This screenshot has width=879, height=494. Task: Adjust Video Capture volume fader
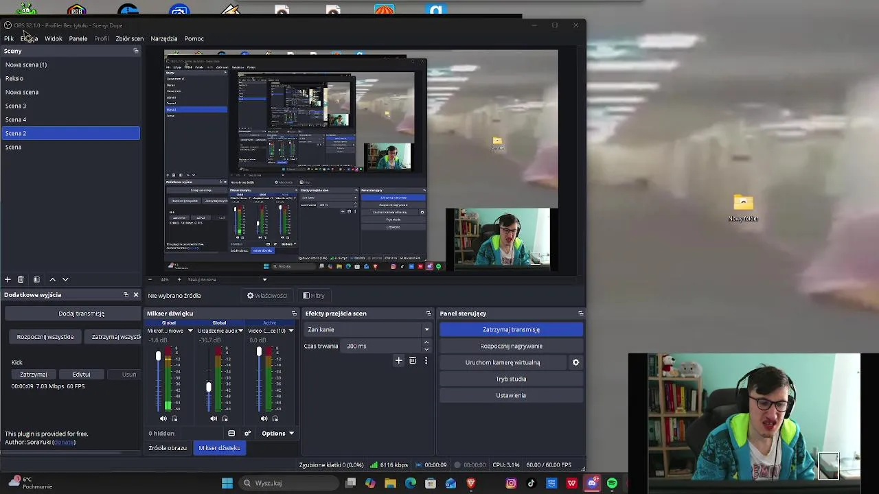coord(259,352)
